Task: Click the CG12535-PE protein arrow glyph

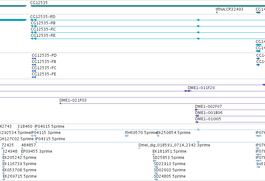Action: point(34,77)
